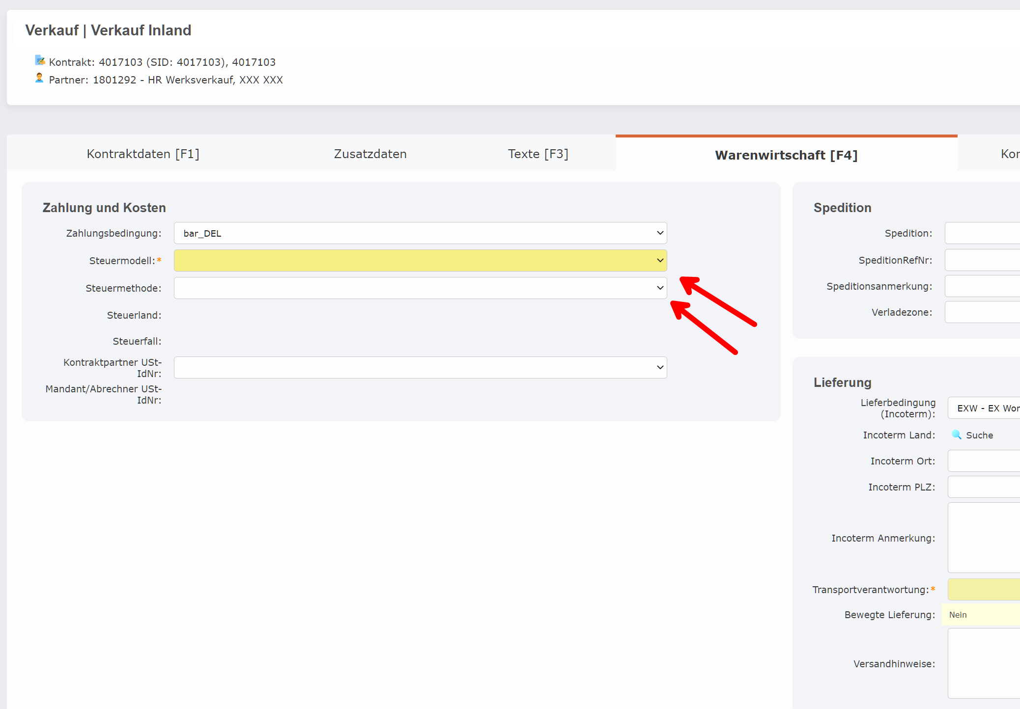Open the yellow Steuermodell dropdown

[420, 261]
